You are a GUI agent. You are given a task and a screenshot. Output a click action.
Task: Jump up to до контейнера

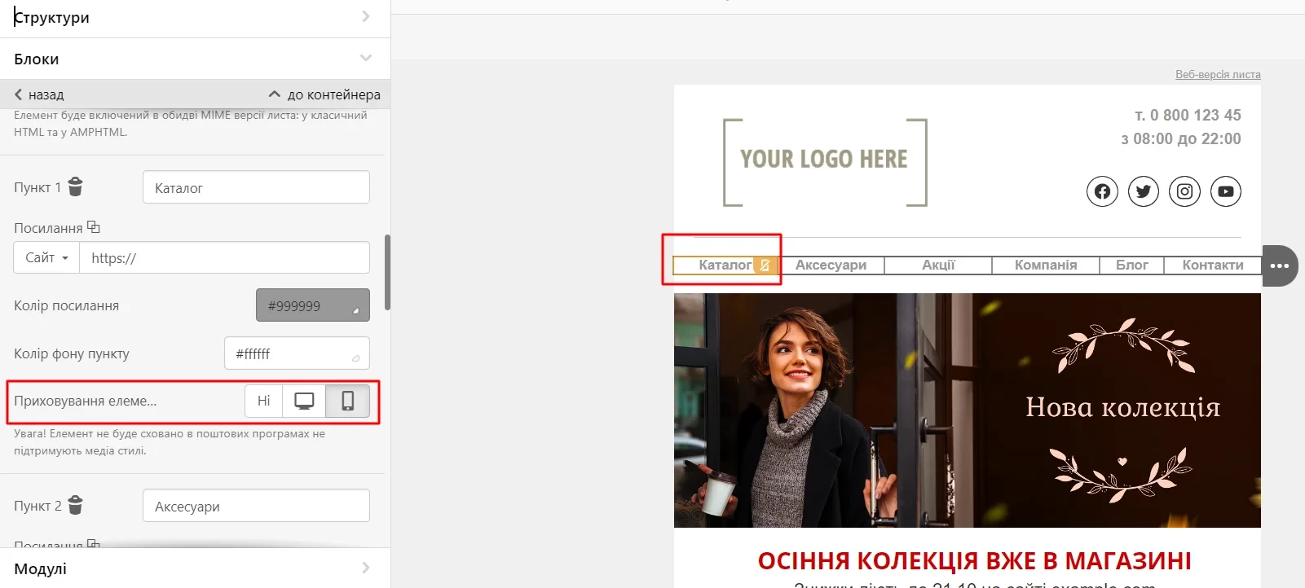(324, 94)
